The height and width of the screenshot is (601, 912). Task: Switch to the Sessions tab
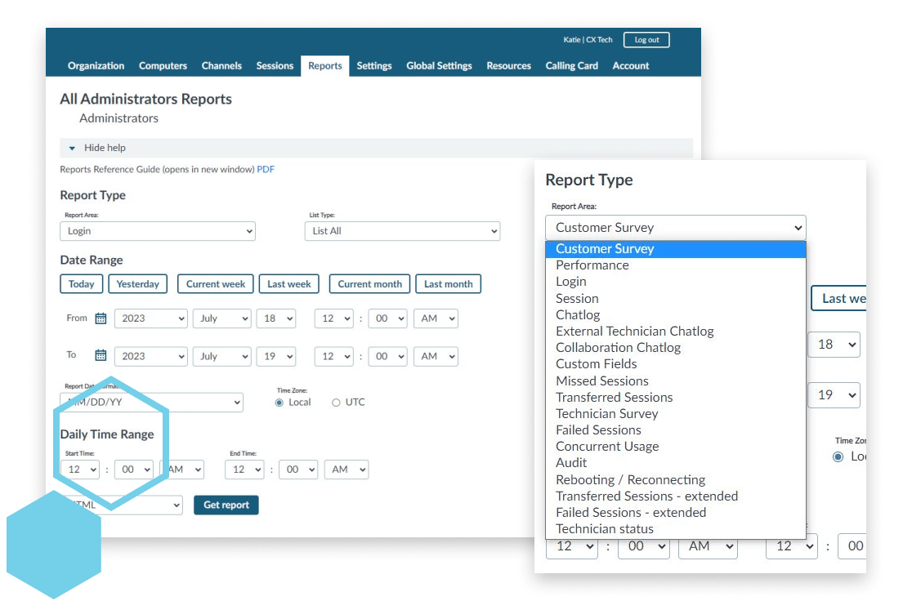point(275,66)
